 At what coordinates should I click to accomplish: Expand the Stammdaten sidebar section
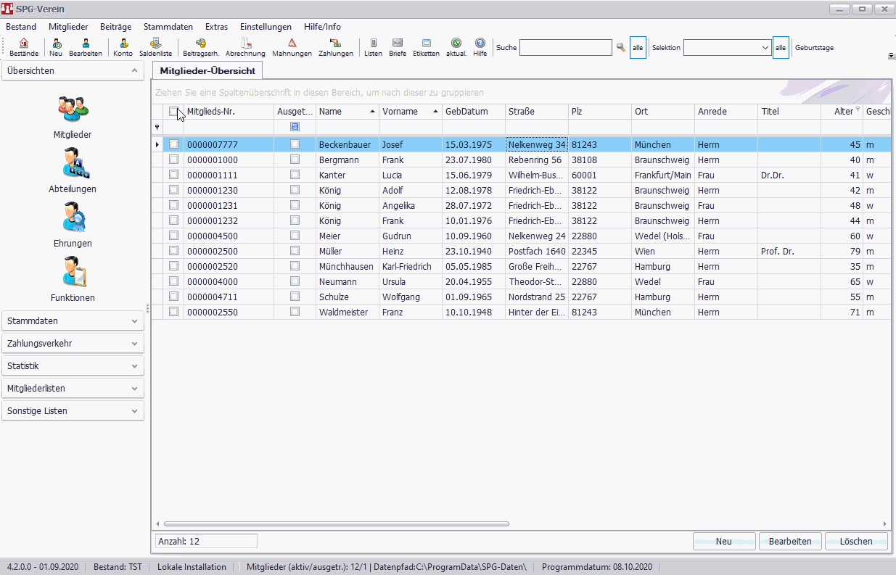[73, 320]
